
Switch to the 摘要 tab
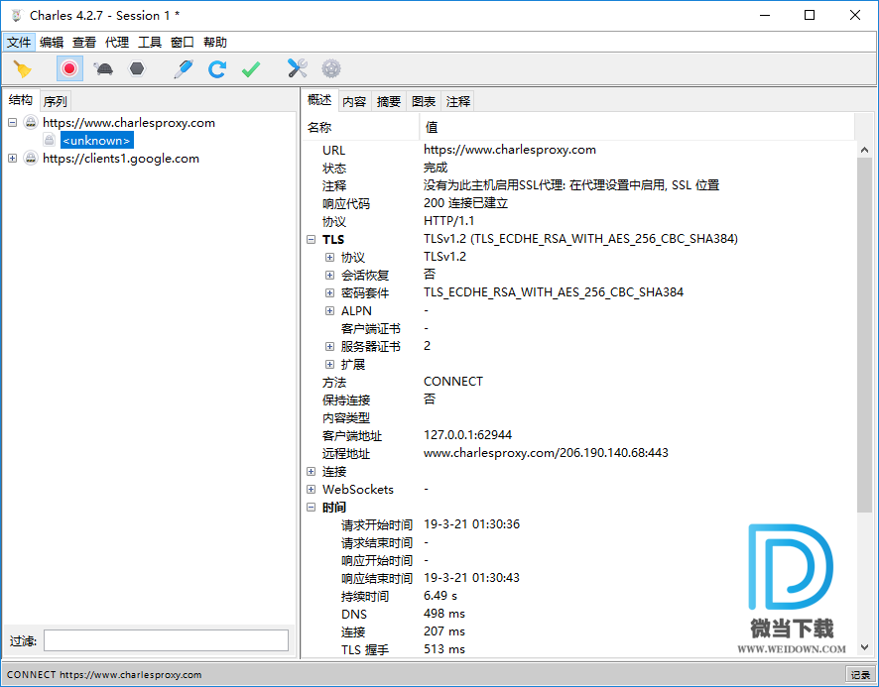389,101
